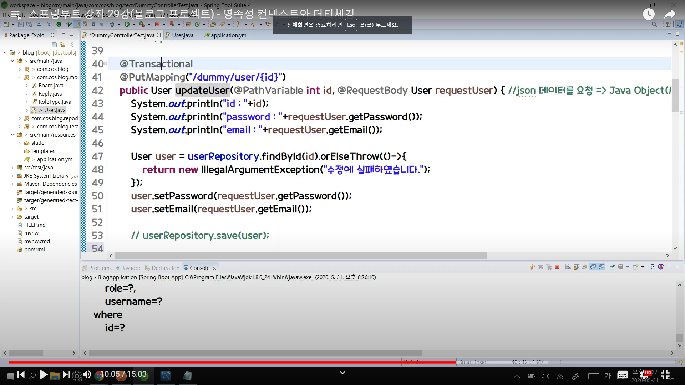The height and width of the screenshot is (385, 685).
Task: Toggle video volume speaker icon
Action: point(87,375)
